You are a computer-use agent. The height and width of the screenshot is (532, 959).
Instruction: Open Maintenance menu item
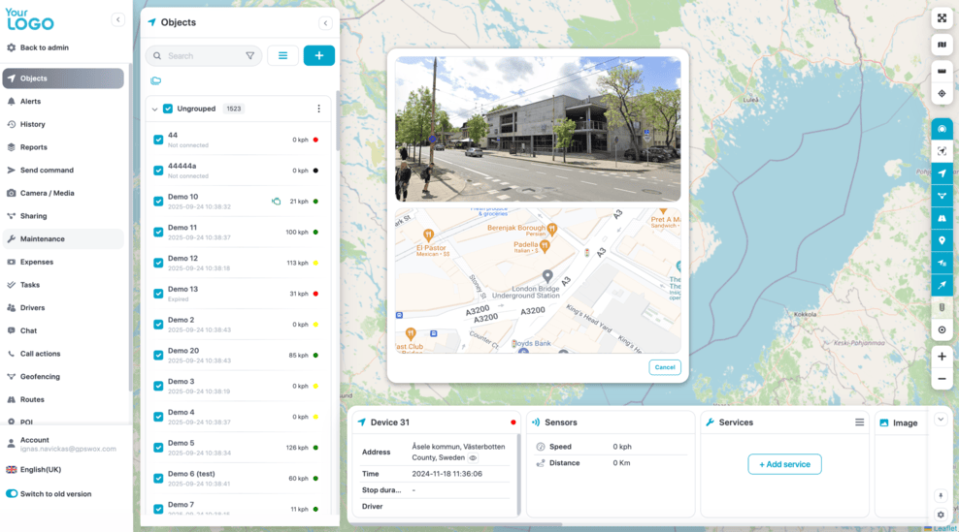[x=63, y=238]
